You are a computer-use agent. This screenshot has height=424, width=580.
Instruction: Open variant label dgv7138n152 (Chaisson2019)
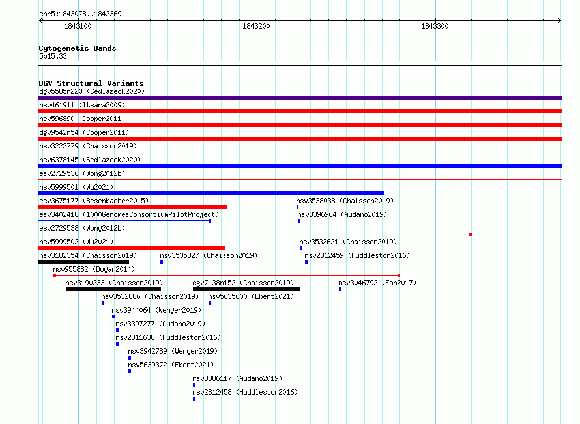(243, 283)
